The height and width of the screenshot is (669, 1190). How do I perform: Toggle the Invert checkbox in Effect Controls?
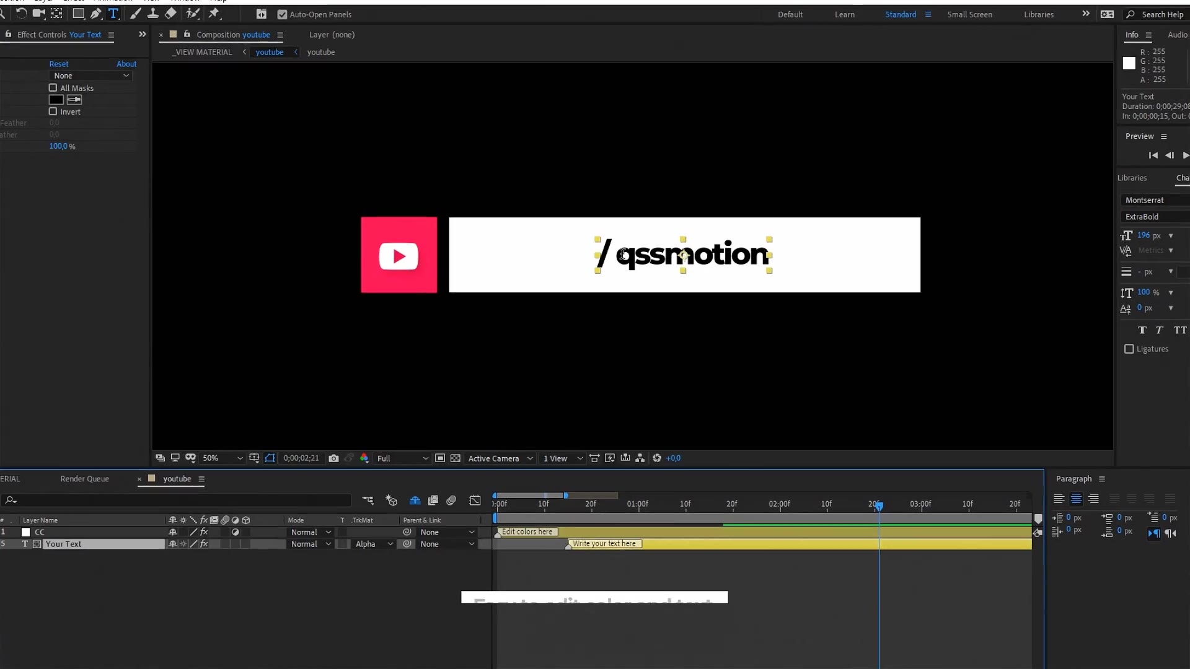pos(52,111)
